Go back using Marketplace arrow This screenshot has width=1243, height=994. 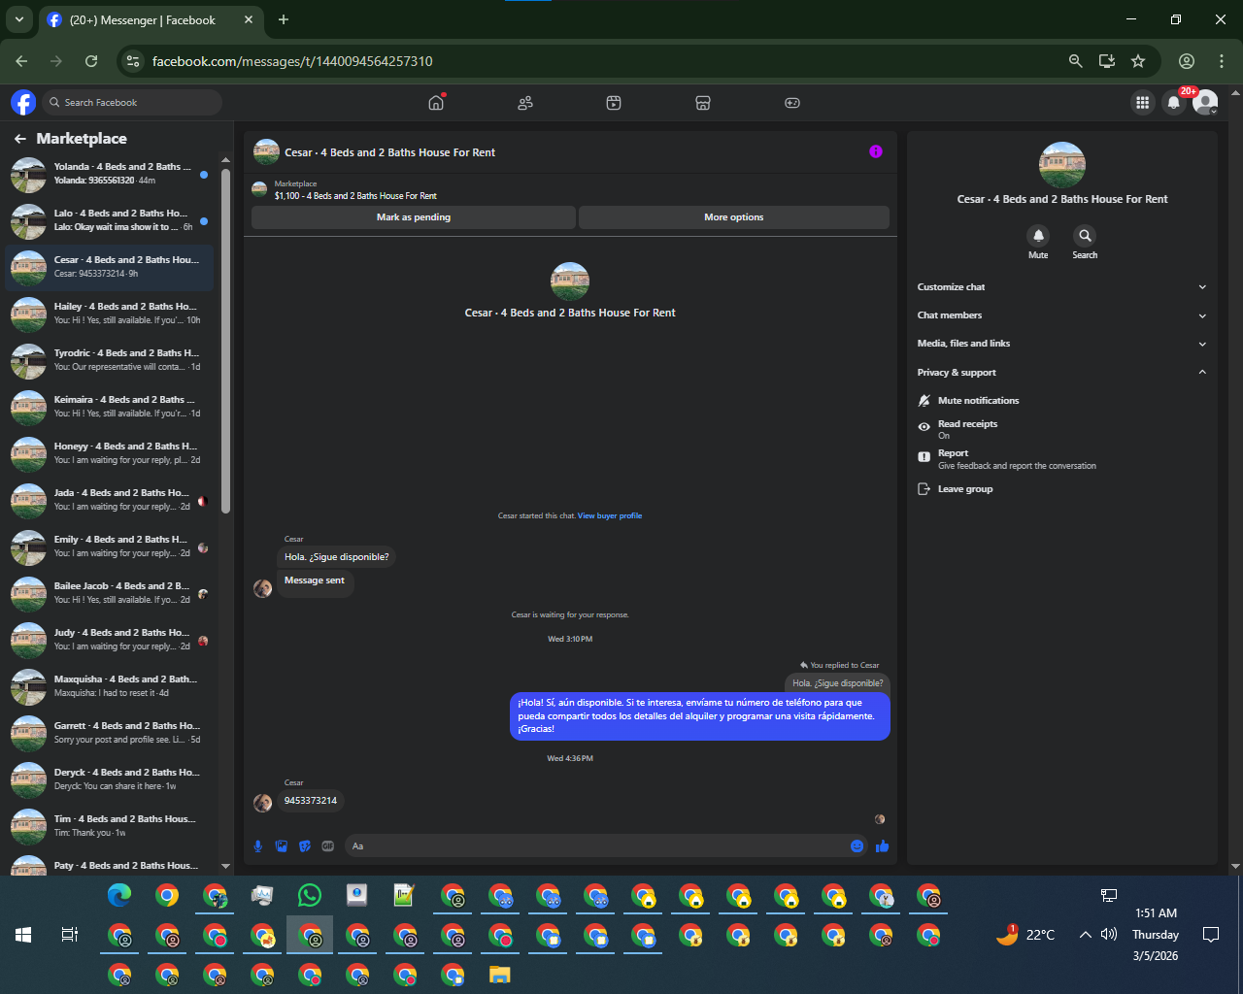click(x=19, y=139)
